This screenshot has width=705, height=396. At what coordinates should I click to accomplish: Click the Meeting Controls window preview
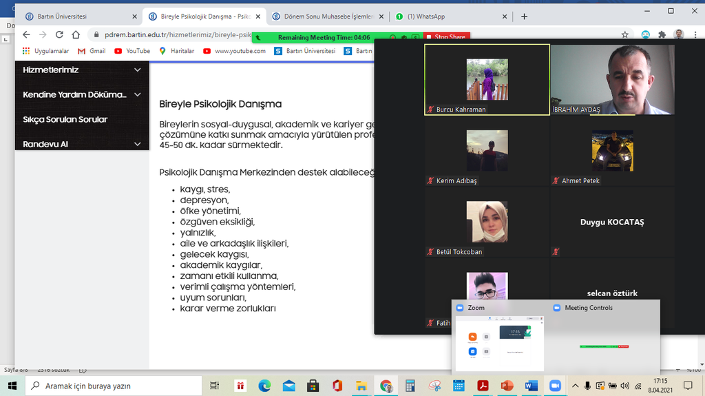[x=604, y=346]
